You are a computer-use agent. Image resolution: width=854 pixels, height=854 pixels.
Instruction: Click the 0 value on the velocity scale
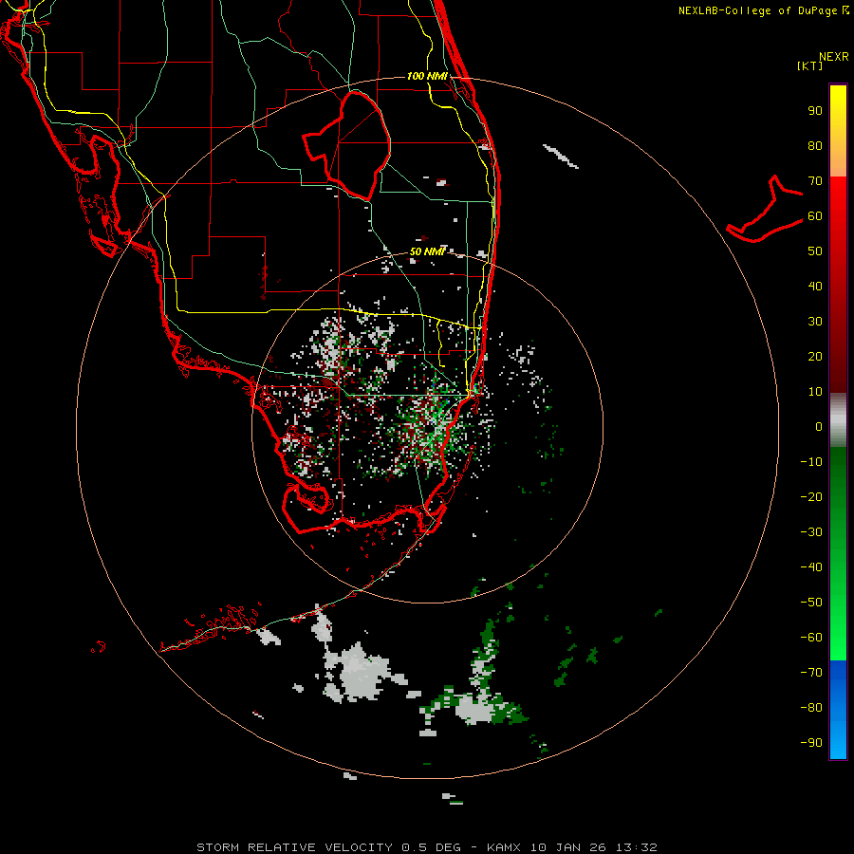pyautogui.click(x=819, y=427)
